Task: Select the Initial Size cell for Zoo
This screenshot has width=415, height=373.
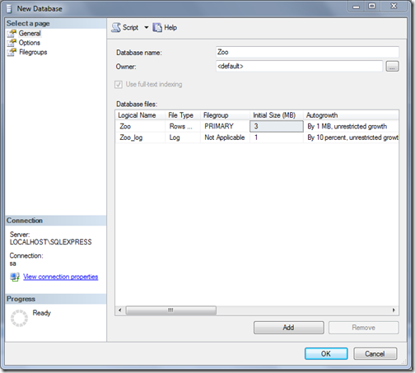Action: pos(277,126)
